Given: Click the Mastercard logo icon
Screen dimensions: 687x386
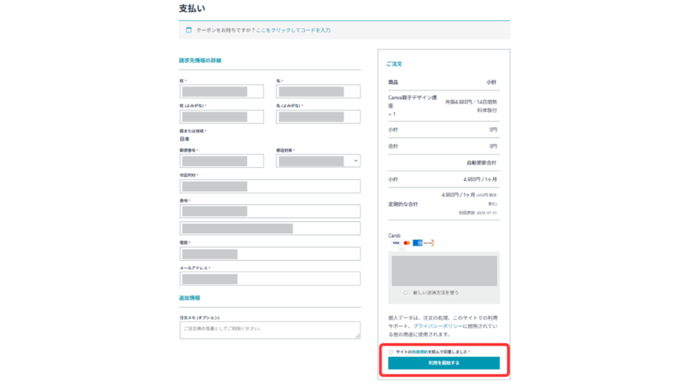Looking at the screenshot, I should click(x=407, y=243).
